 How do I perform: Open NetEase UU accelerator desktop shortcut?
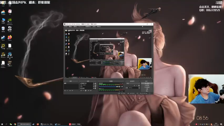(10, 55)
